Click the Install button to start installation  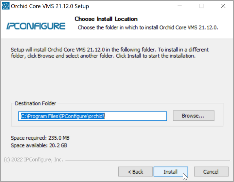(x=171, y=172)
